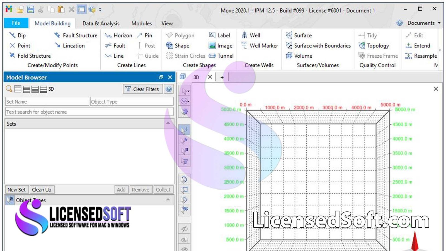Click the cube view icon beside 3D tab
This screenshot has width=446, height=251.
point(183,76)
